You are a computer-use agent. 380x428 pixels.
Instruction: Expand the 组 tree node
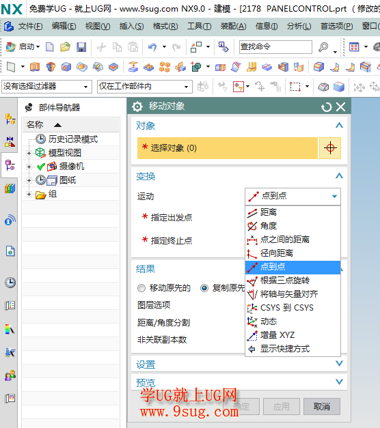tap(29, 194)
